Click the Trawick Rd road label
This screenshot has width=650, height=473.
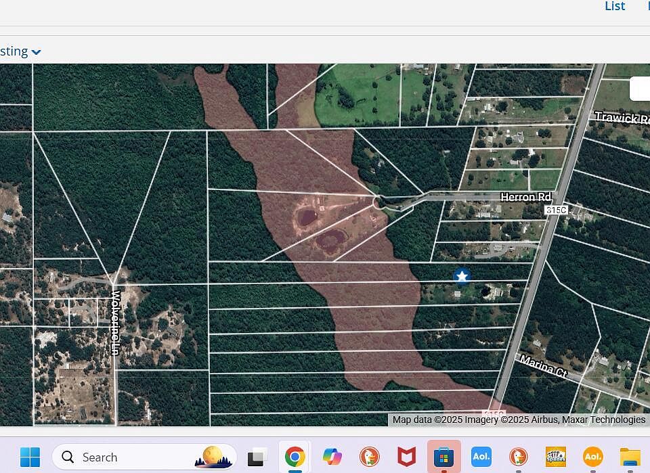622,118
